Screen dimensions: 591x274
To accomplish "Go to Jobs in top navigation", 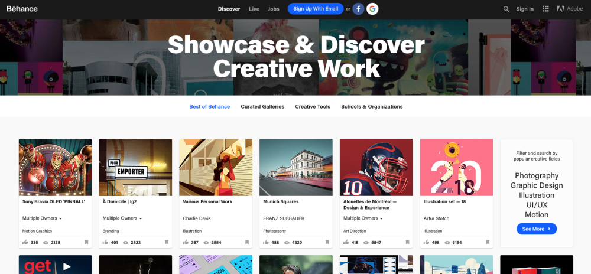I will pyautogui.click(x=274, y=9).
